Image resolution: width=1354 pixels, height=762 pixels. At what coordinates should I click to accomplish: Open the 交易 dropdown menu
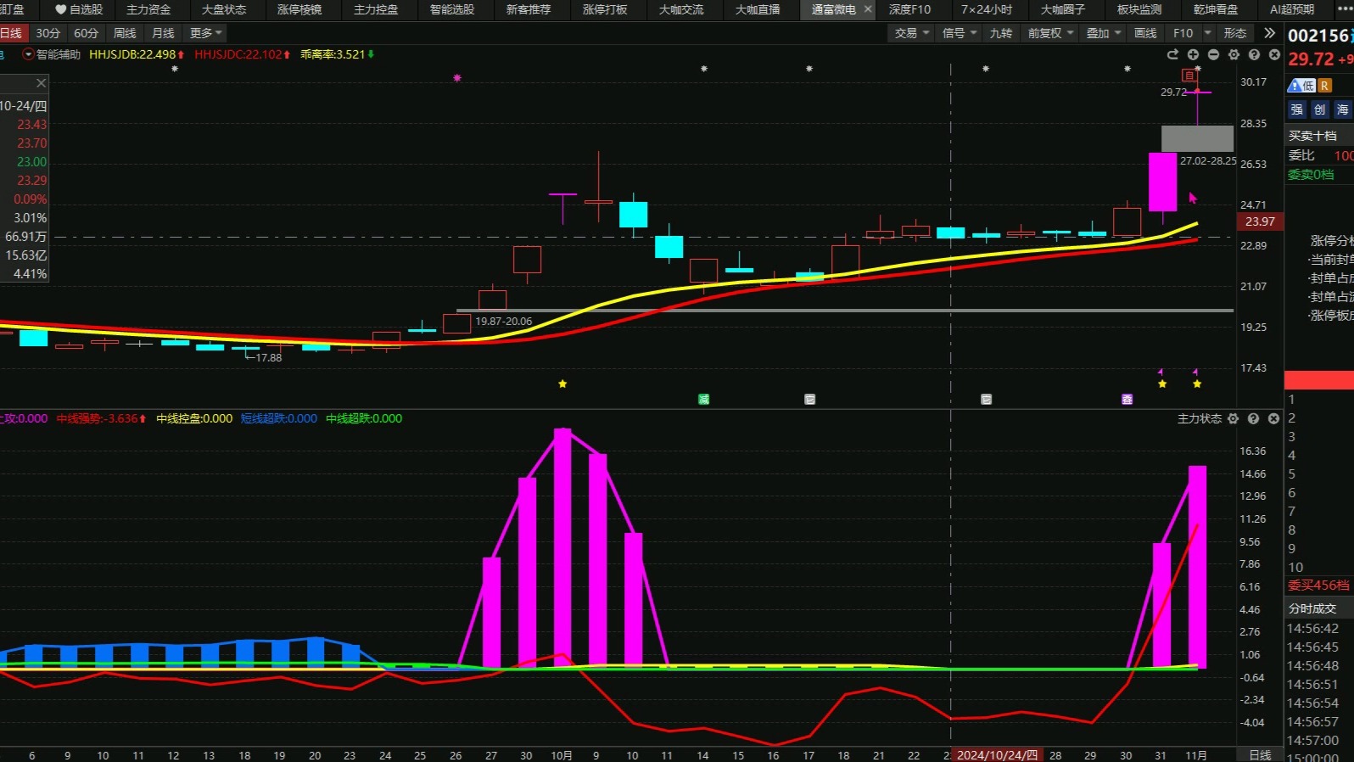[x=912, y=33]
